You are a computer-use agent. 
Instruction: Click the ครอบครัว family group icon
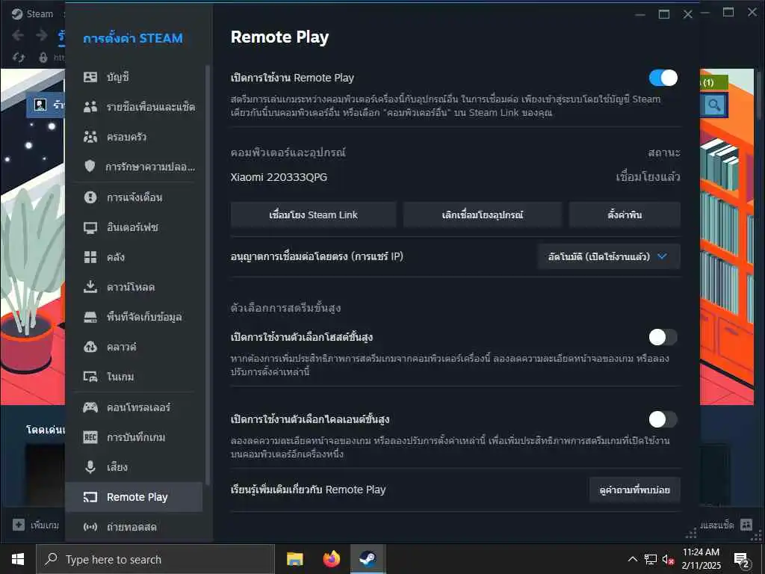(x=90, y=137)
